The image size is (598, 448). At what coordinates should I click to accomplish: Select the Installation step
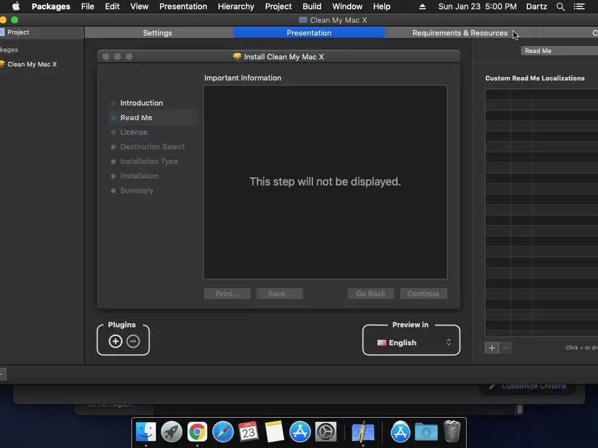pos(139,176)
